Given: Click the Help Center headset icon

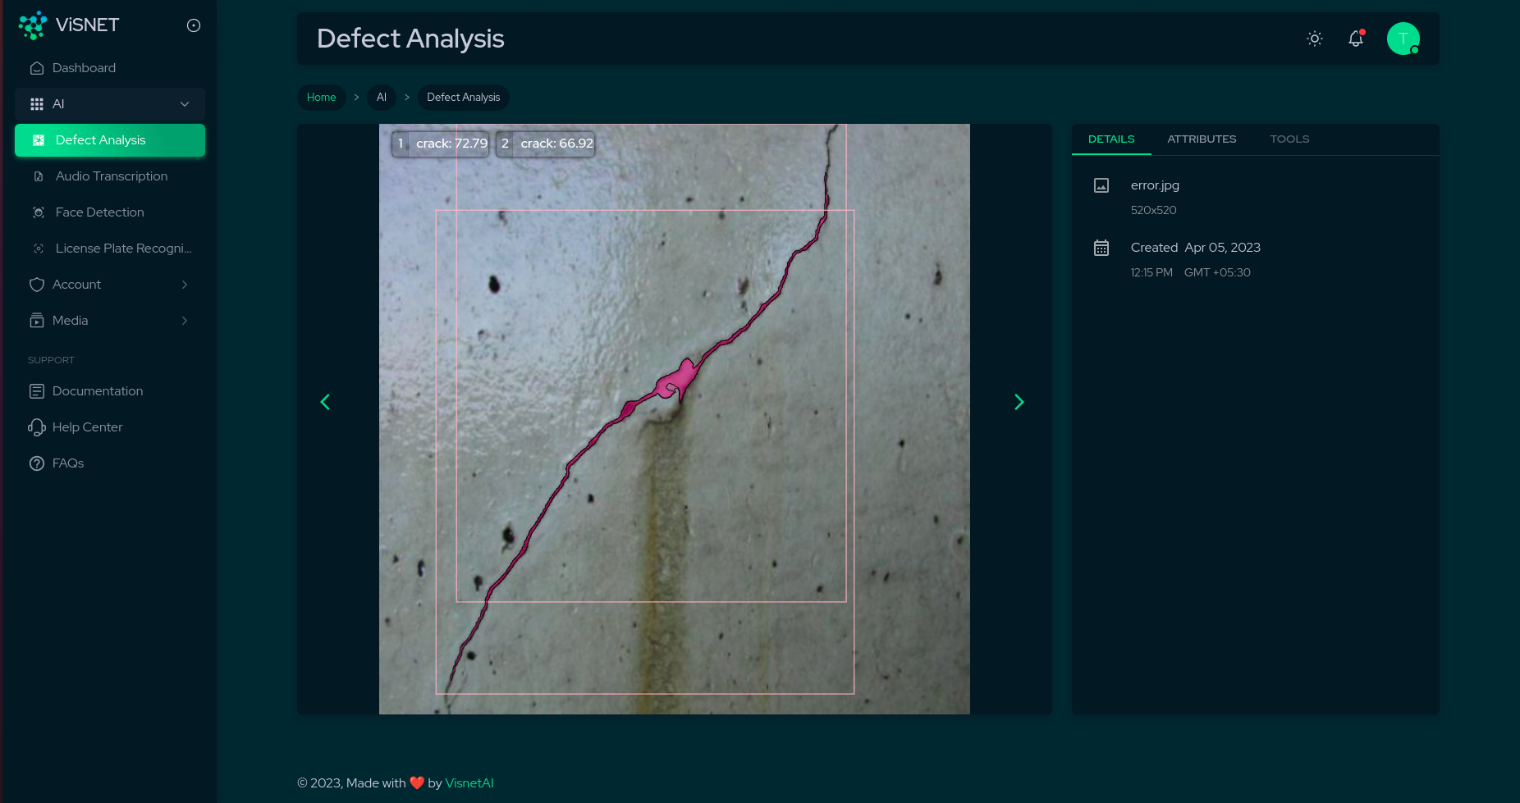Looking at the screenshot, I should point(37,427).
